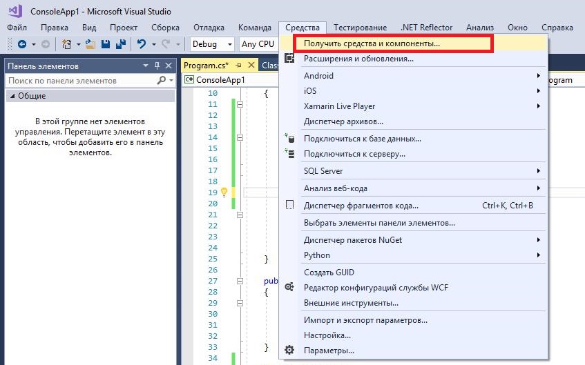The width and height of the screenshot is (585, 365).
Task: Click the Подключиться к серверу icon
Action: click(x=289, y=154)
